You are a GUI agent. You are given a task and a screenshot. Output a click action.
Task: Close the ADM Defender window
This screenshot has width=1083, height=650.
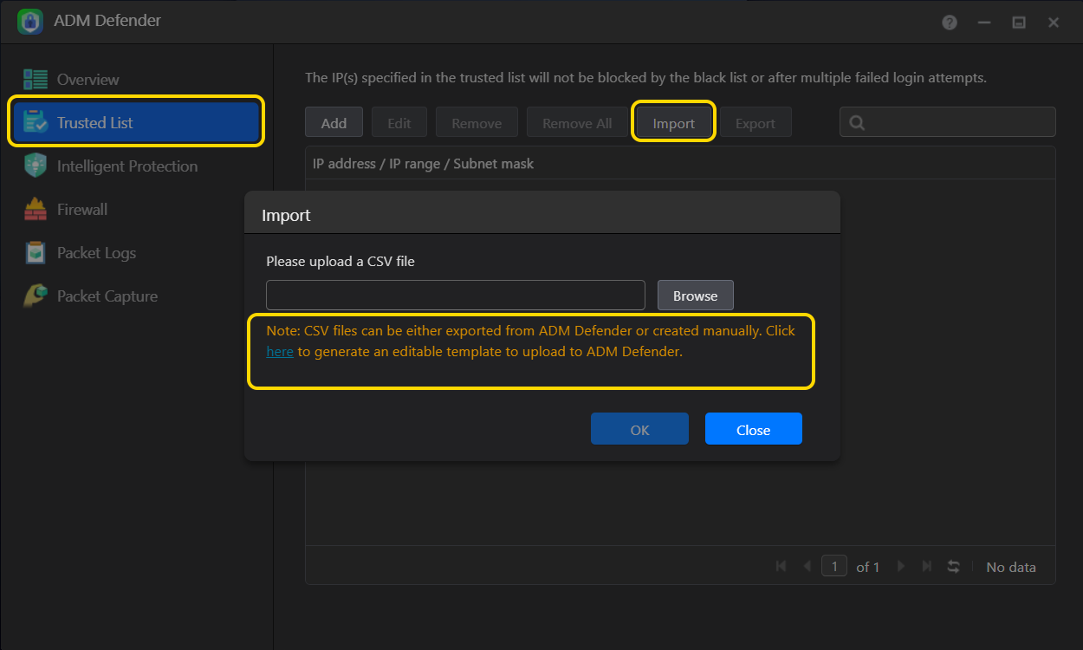point(1054,23)
